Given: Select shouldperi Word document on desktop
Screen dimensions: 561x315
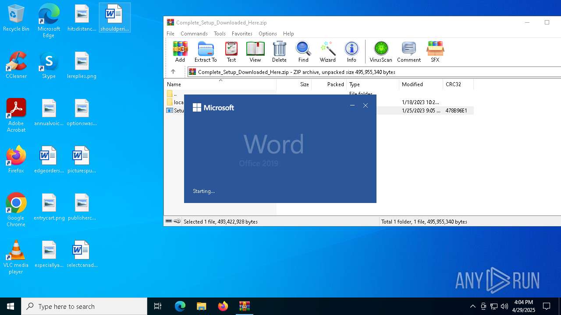Looking at the screenshot, I should click(114, 18).
